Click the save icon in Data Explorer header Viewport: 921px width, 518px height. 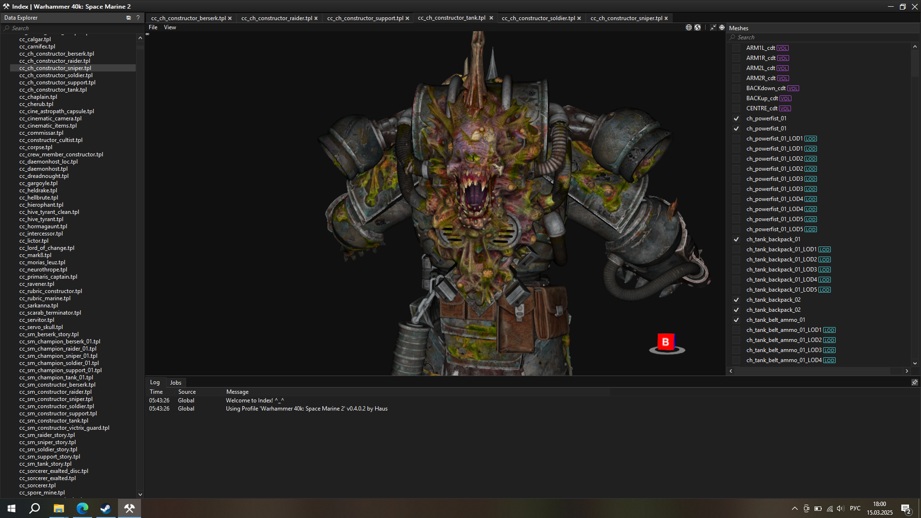pos(129,18)
